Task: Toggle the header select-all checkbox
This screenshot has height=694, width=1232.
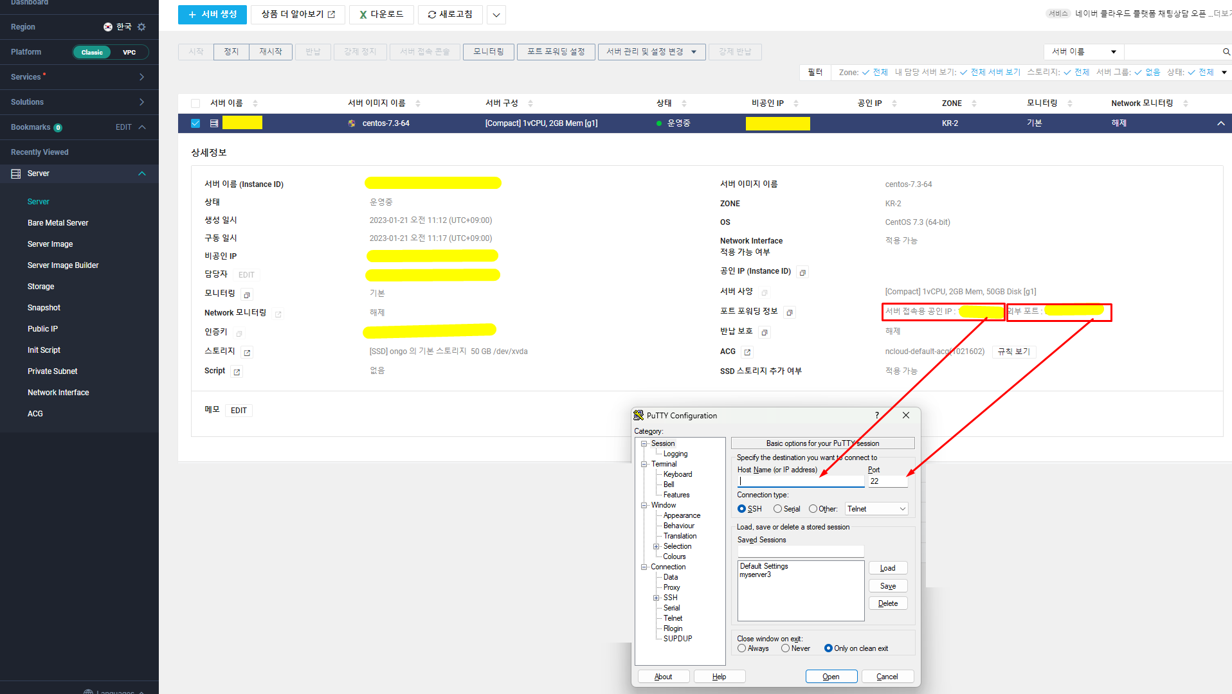Action: 195,103
